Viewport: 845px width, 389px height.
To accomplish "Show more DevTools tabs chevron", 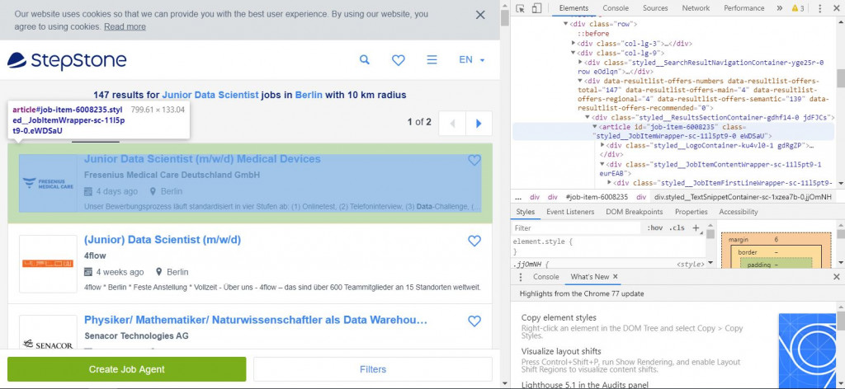I will [x=779, y=8].
